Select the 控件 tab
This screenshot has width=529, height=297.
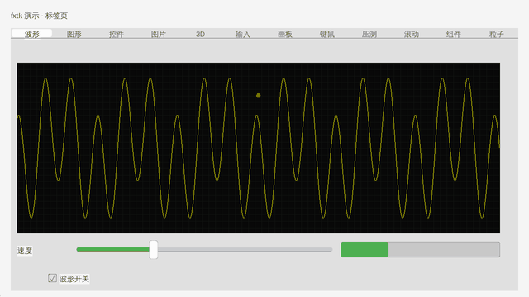tap(116, 34)
